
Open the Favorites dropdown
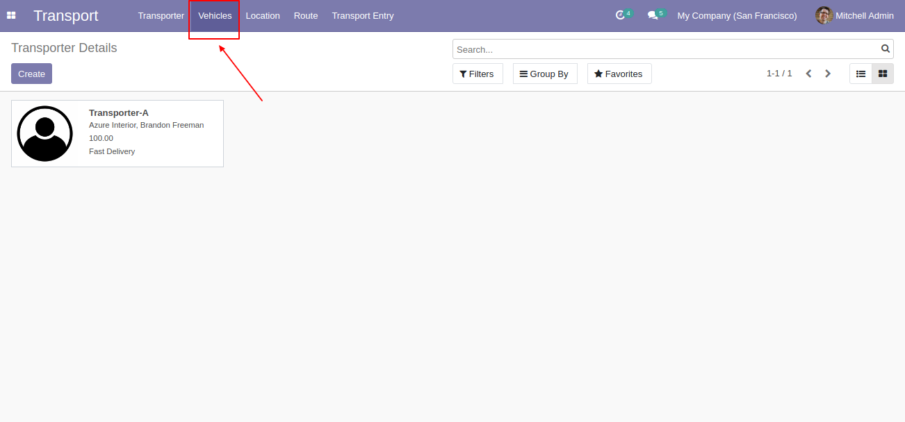coord(619,74)
